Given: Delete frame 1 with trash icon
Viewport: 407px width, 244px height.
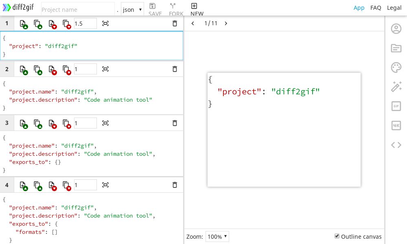Looking at the screenshot, I should coord(175,24).
